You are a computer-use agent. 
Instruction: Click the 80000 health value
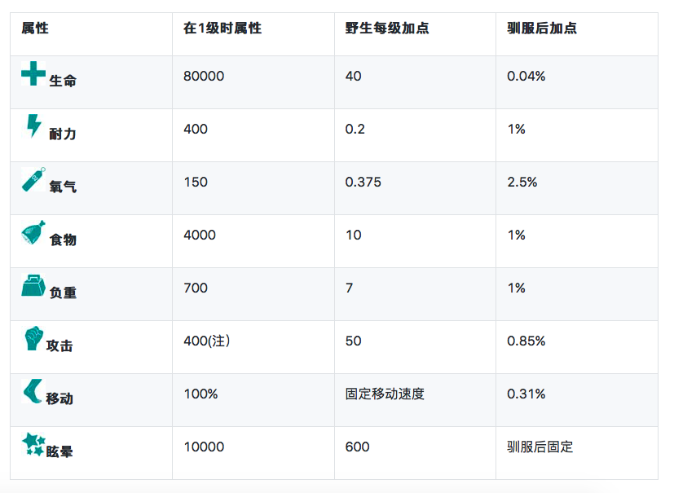pyautogui.click(x=204, y=76)
